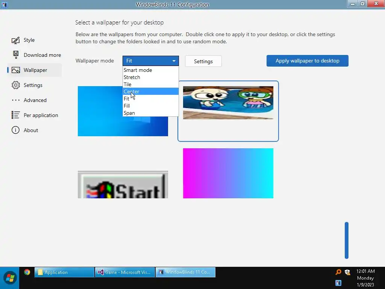385x289 pixels.
Task: Click the security shield tray icon
Action: point(347,272)
